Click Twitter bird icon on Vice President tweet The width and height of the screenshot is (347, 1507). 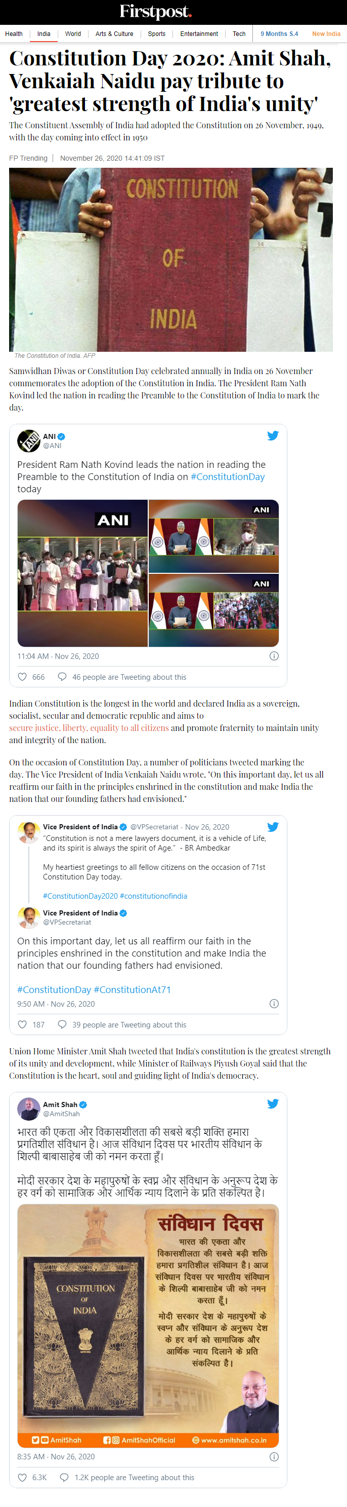pos(273,827)
